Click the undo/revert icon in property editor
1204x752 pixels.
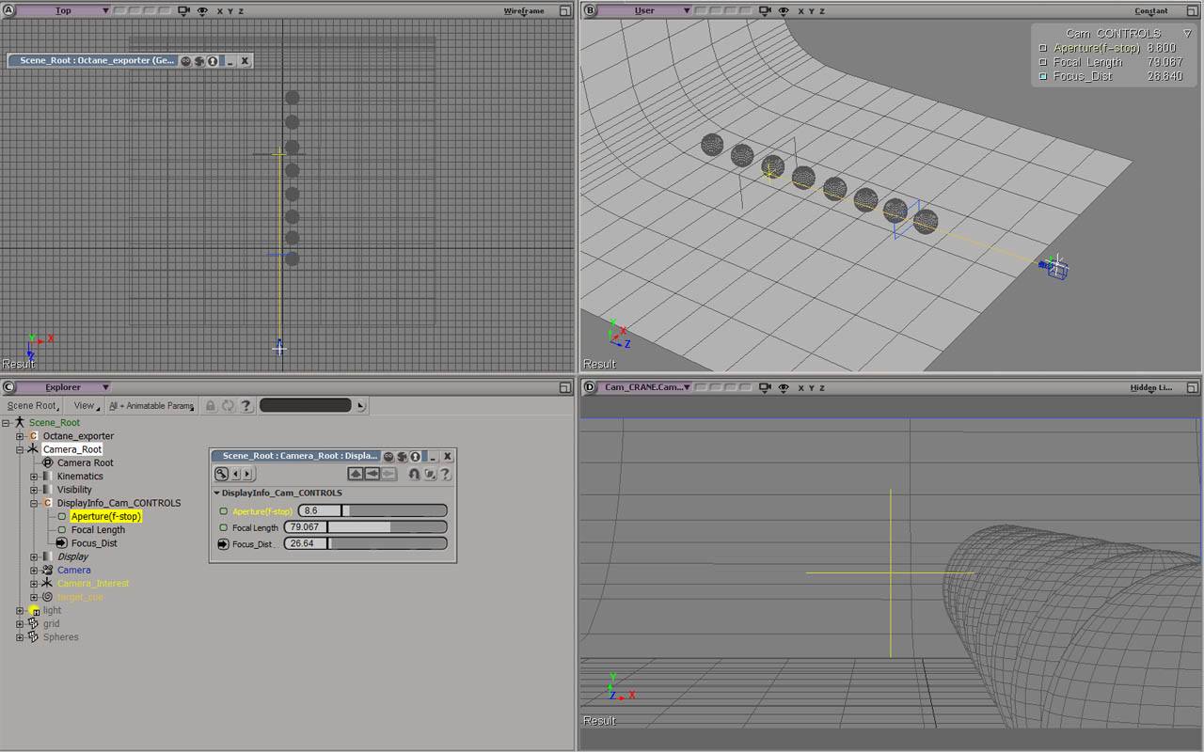click(x=415, y=474)
